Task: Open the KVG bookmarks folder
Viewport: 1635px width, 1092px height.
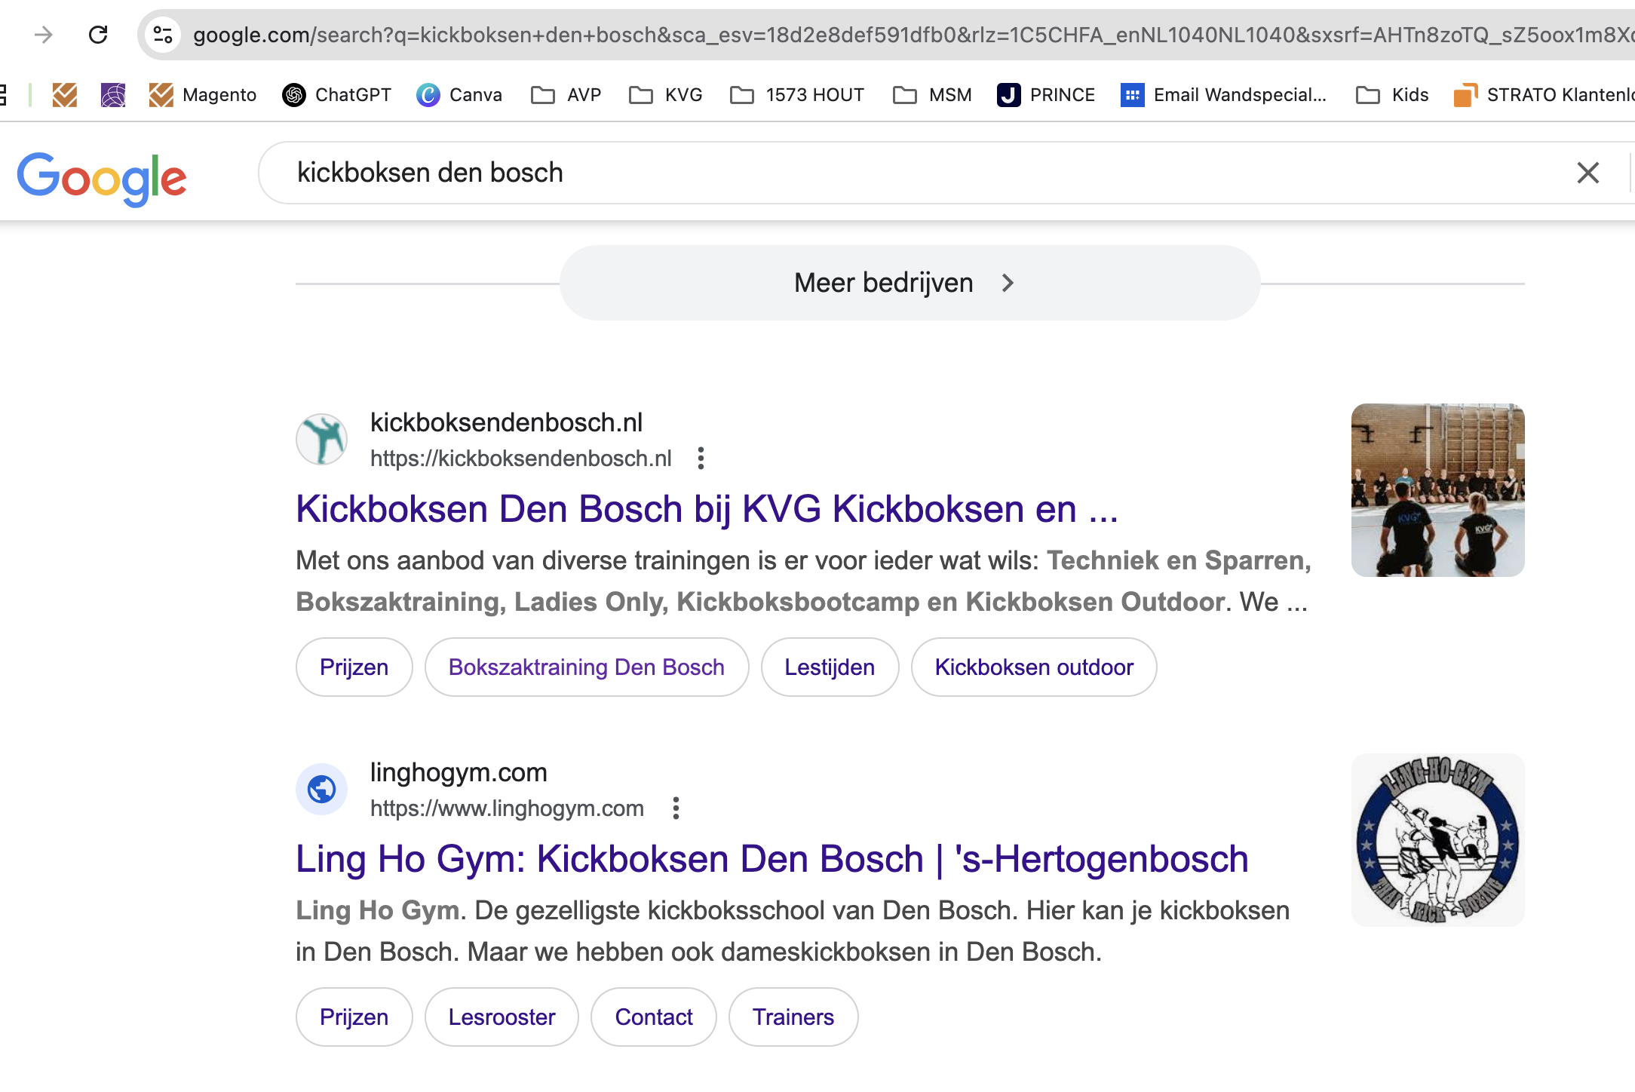Action: [x=666, y=95]
